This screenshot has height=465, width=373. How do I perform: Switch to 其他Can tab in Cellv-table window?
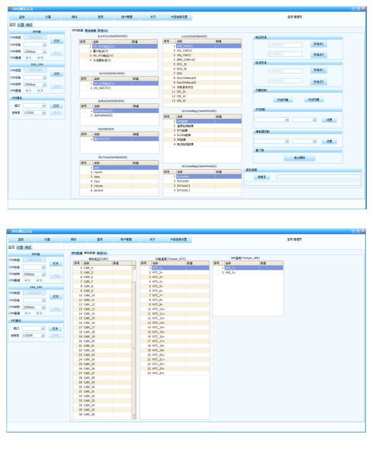coord(102,253)
